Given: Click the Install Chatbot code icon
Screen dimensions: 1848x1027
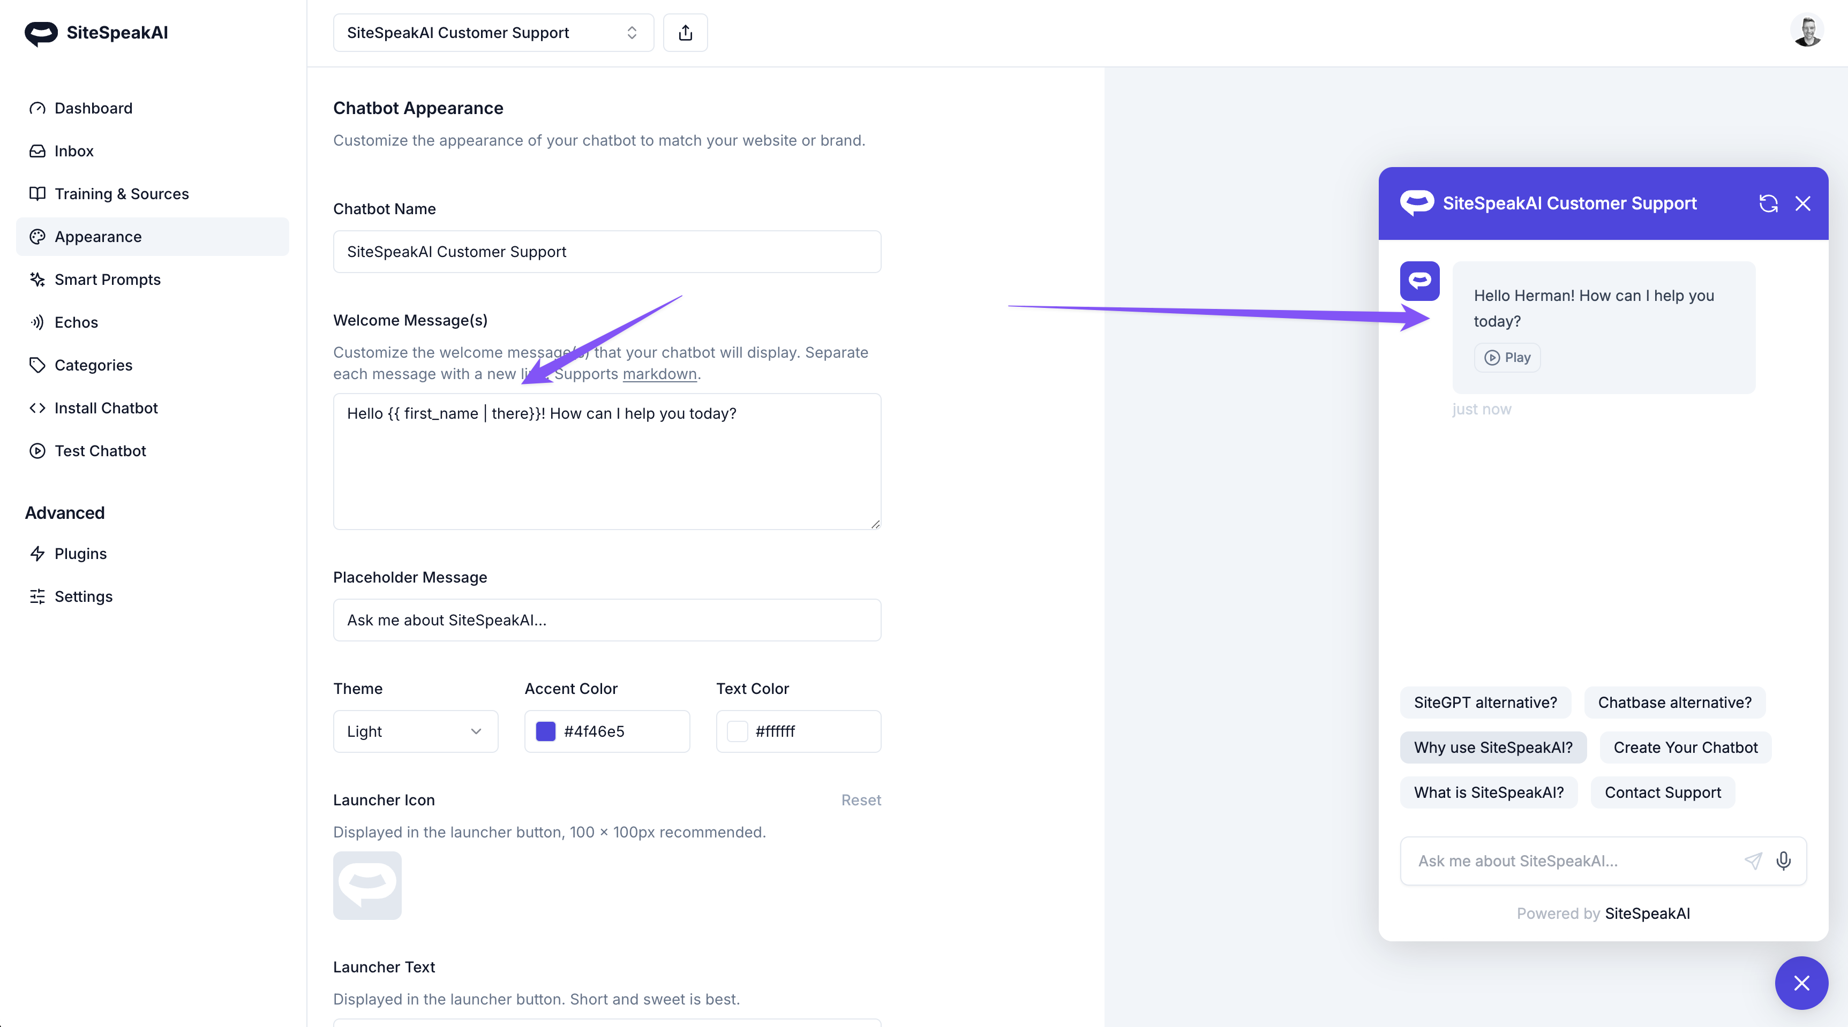Looking at the screenshot, I should pyautogui.click(x=37, y=408).
